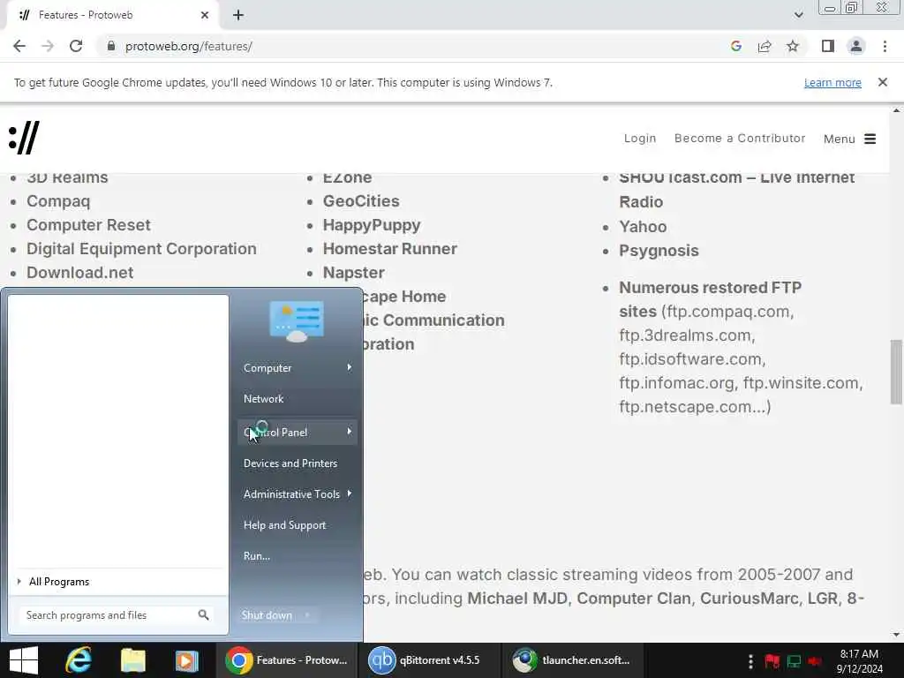Click the padlock site info icon
904x678 pixels.
(x=111, y=46)
